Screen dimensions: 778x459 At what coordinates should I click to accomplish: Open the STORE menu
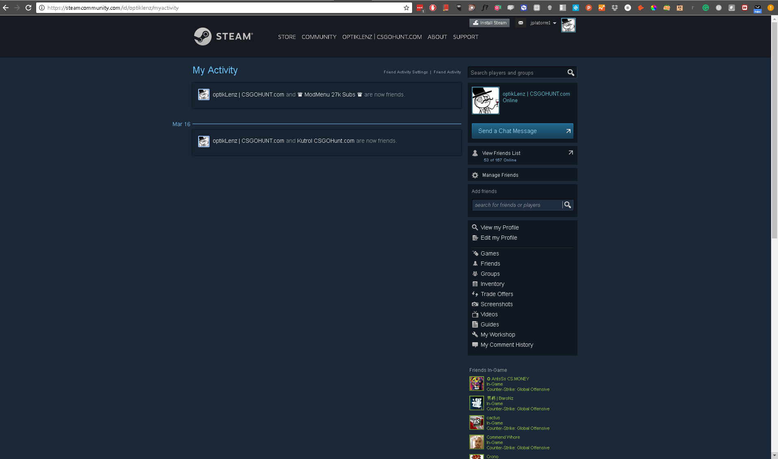287,37
